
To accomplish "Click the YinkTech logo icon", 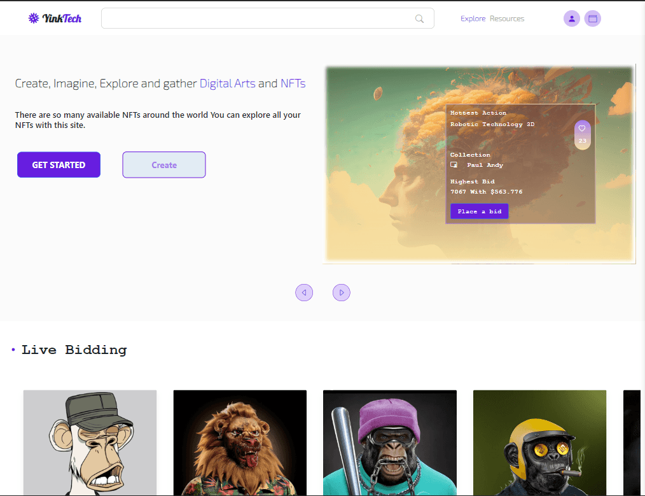I will coord(34,18).
